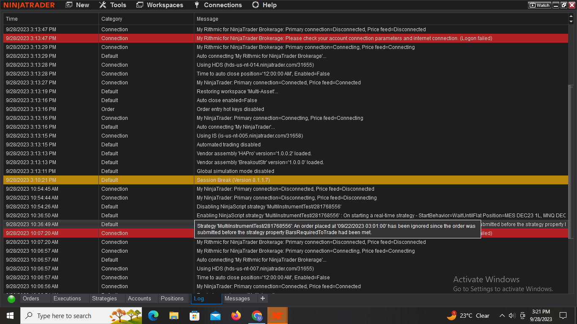Viewport: 577px width, 324px height.
Task: Select the Vendor assembly 'BreakoutStr' loaded row
Action: pyautogui.click(x=286, y=162)
